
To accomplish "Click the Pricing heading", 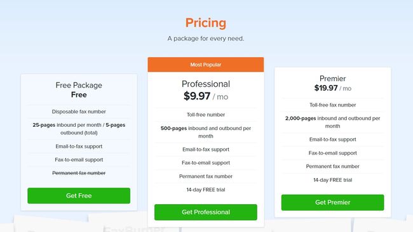I will coord(206,23).
